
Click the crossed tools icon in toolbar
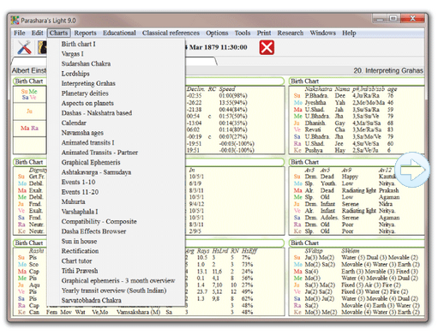24,47
